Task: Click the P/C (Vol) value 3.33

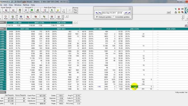Action: click(78, 103)
